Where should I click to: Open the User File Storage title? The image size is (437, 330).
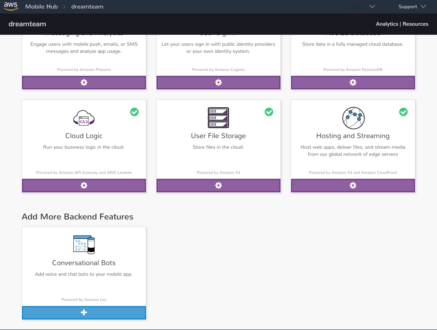pos(218,136)
